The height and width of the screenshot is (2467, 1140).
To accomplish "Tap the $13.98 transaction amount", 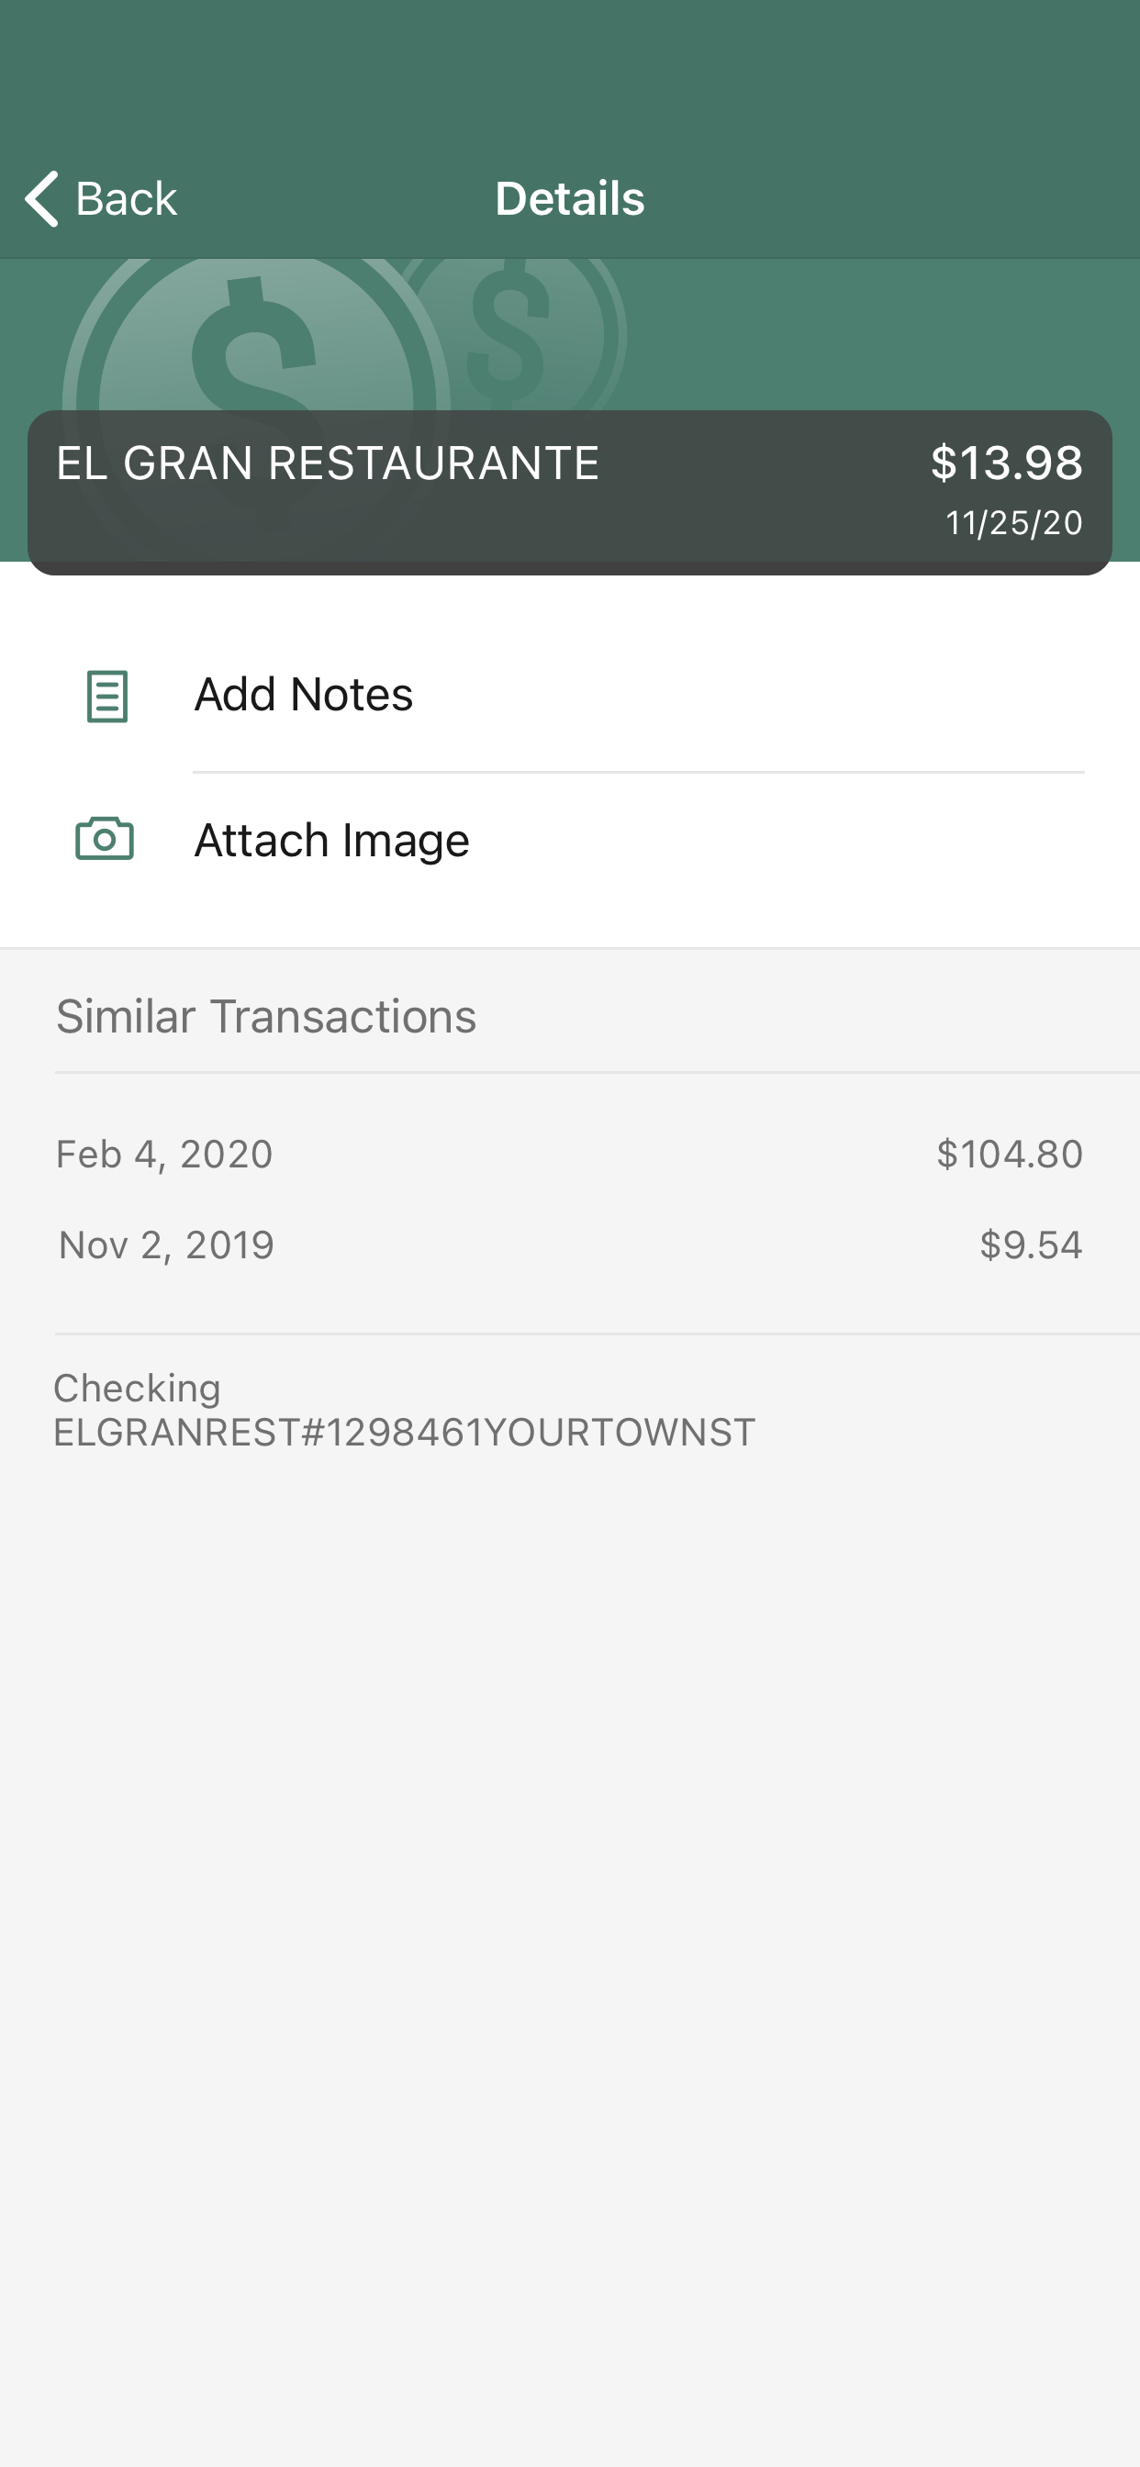I will 1007,463.
